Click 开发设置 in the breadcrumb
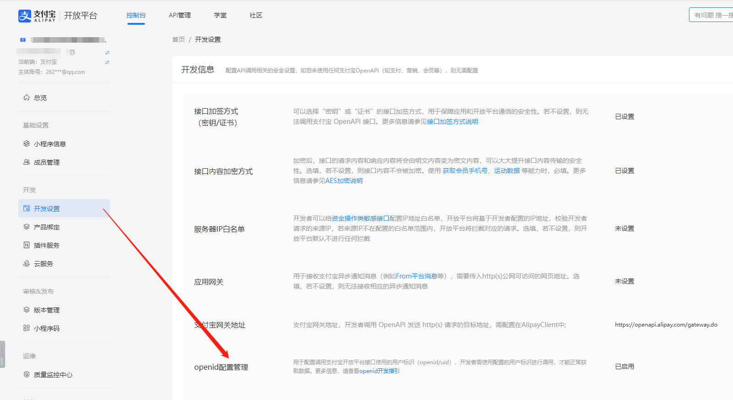Image resolution: width=733 pixels, height=400 pixels. (x=208, y=39)
